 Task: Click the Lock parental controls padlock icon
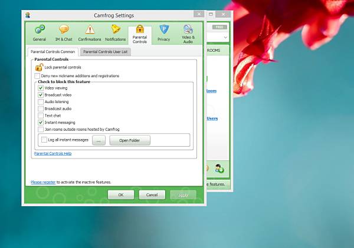click(x=39, y=67)
